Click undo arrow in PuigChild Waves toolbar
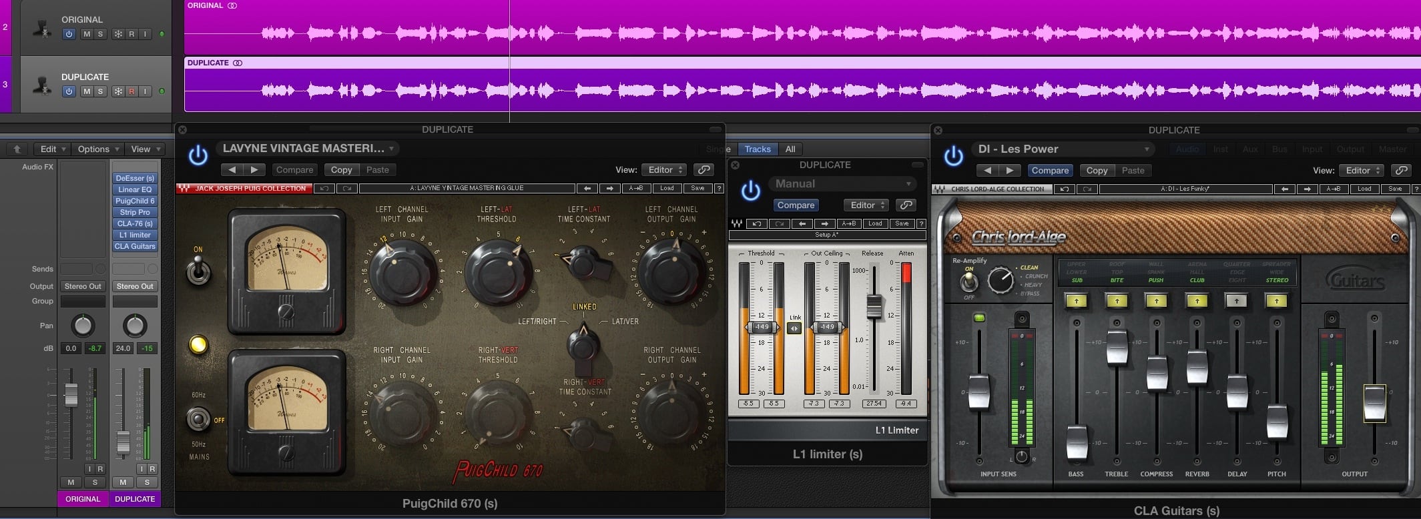 (324, 189)
